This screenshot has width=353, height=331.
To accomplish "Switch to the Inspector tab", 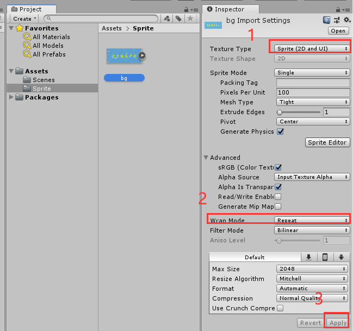I will click(x=230, y=9).
